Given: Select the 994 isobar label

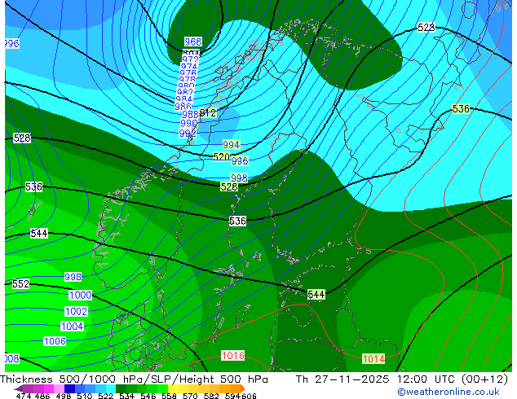Looking at the screenshot, I should tap(231, 144).
